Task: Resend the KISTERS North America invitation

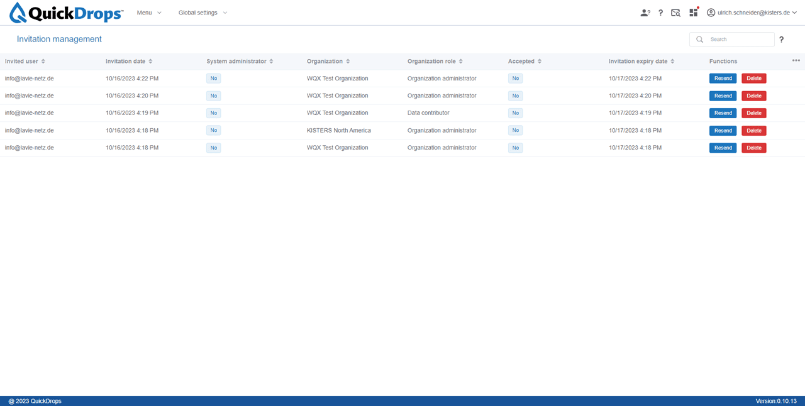Action: 723,131
